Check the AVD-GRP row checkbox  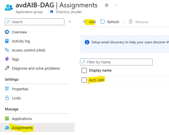84,80
